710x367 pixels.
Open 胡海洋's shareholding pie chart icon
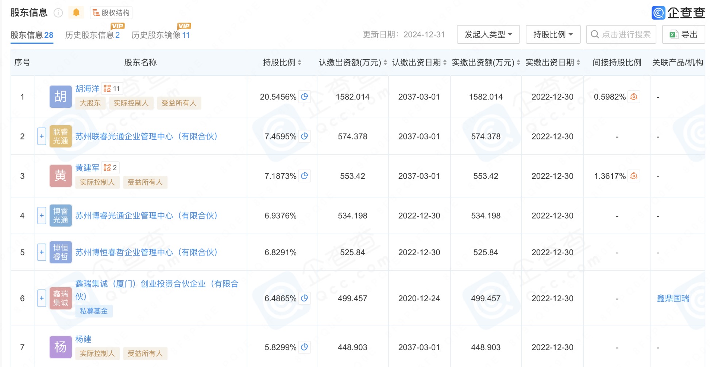point(304,97)
